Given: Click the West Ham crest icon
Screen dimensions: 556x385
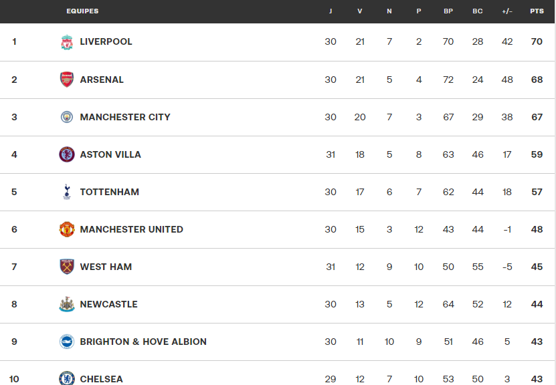Looking at the screenshot, I should [x=67, y=267].
